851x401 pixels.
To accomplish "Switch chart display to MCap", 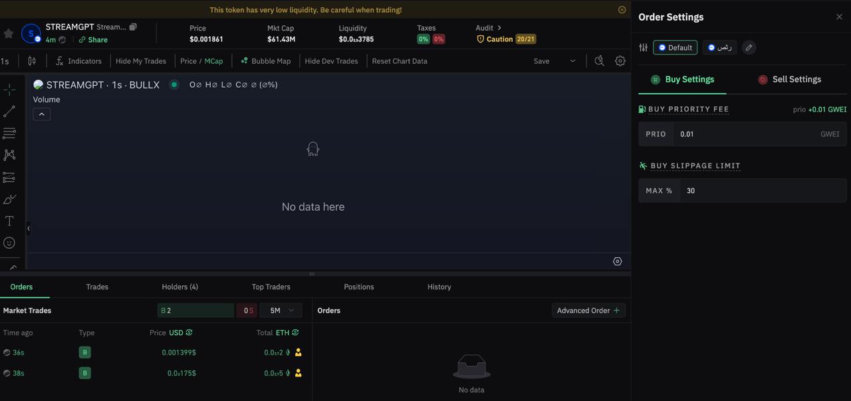I will tap(213, 61).
